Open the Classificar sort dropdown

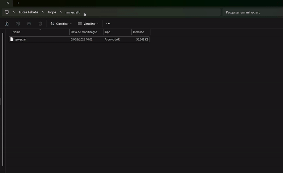61,24
